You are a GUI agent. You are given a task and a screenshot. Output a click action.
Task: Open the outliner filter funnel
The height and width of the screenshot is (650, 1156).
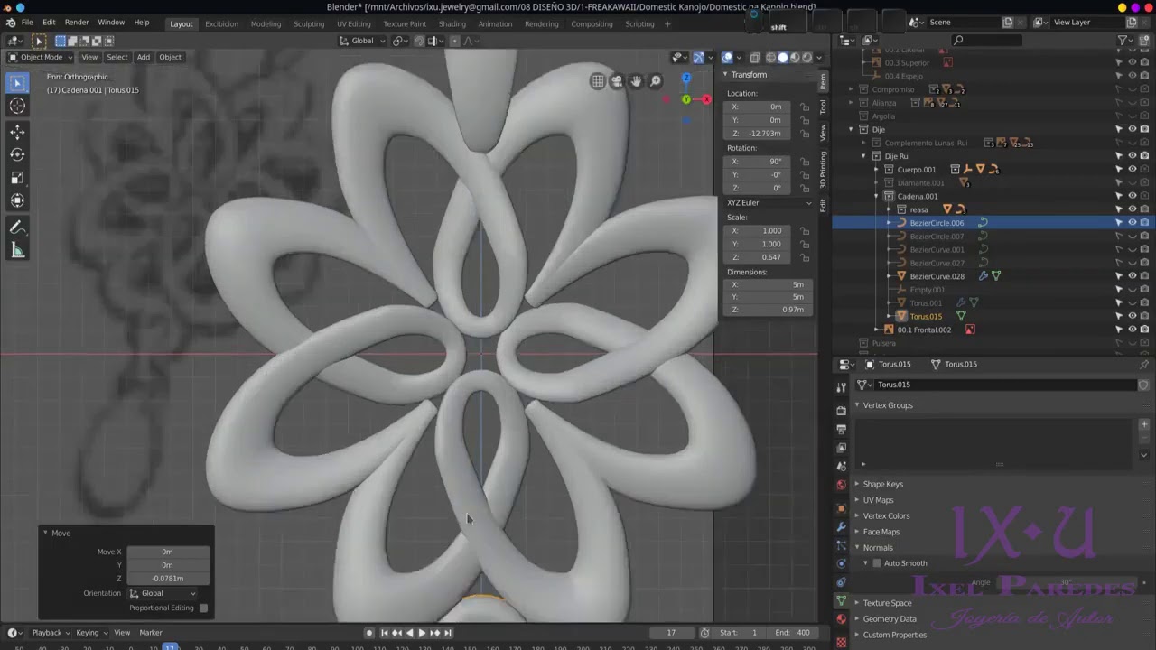(x=1123, y=40)
